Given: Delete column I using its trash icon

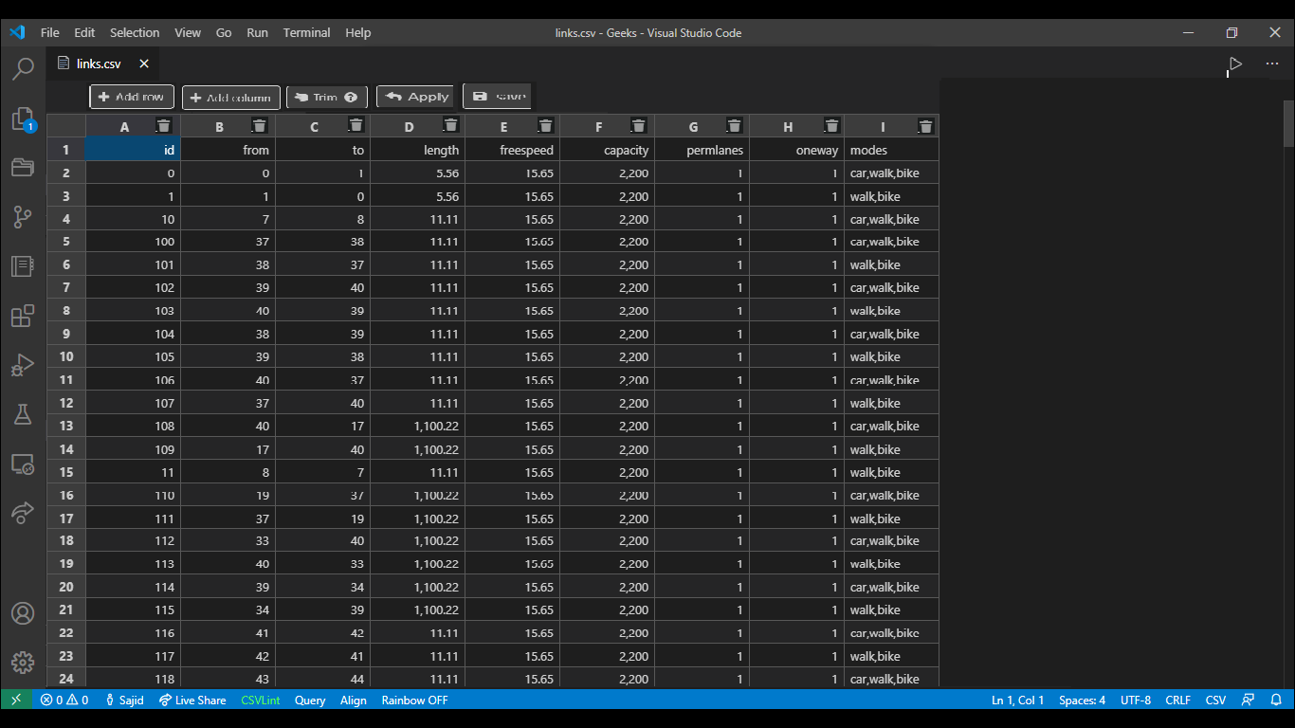Looking at the screenshot, I should (x=926, y=125).
